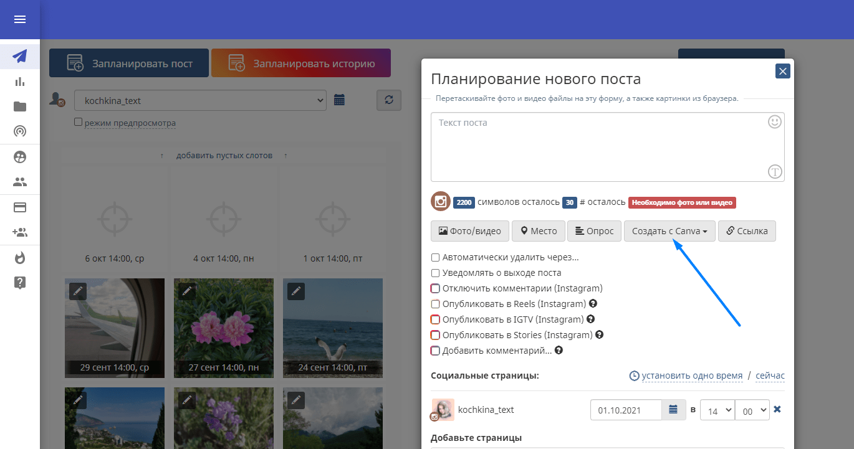Edit the 27 сент 14:00 post pencil

tap(187, 291)
